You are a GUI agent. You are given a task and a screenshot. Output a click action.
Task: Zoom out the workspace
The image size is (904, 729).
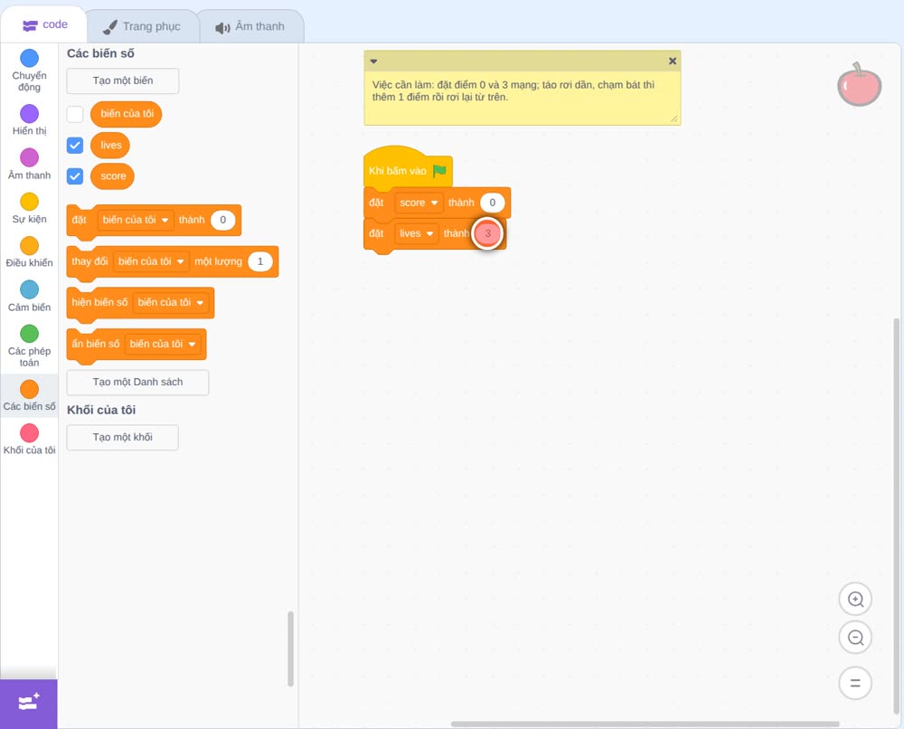(855, 638)
